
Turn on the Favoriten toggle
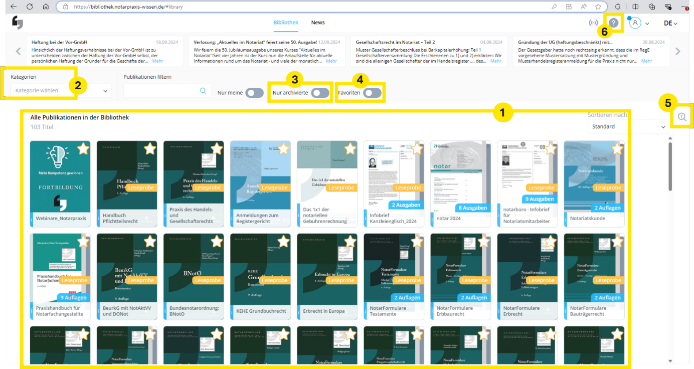coord(373,93)
